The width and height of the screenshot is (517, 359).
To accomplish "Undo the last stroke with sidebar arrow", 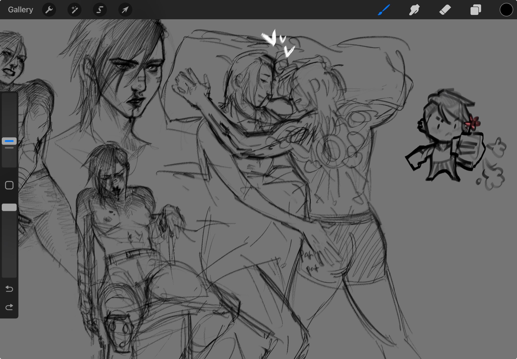I will pos(9,289).
